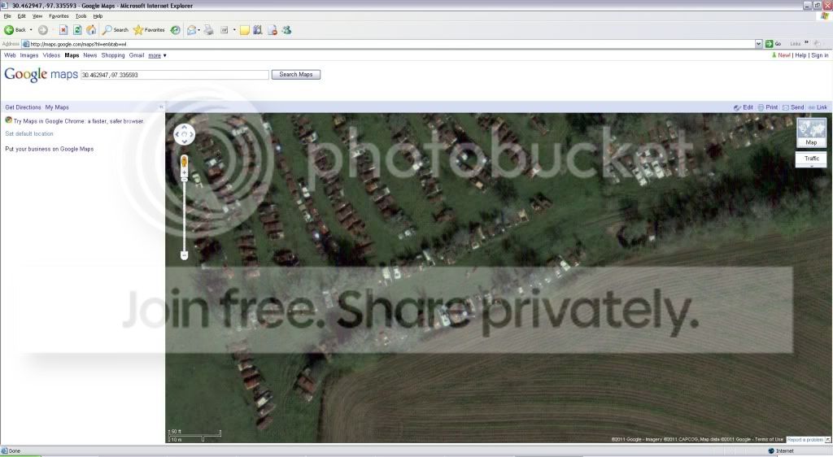This screenshot has width=833, height=457.
Task: Open the Google News link
Action: [x=89, y=55]
